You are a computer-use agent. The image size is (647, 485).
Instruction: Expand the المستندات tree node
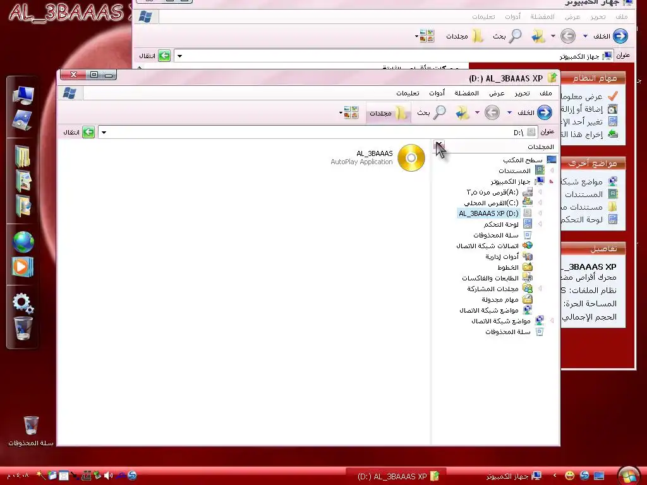[x=552, y=171]
